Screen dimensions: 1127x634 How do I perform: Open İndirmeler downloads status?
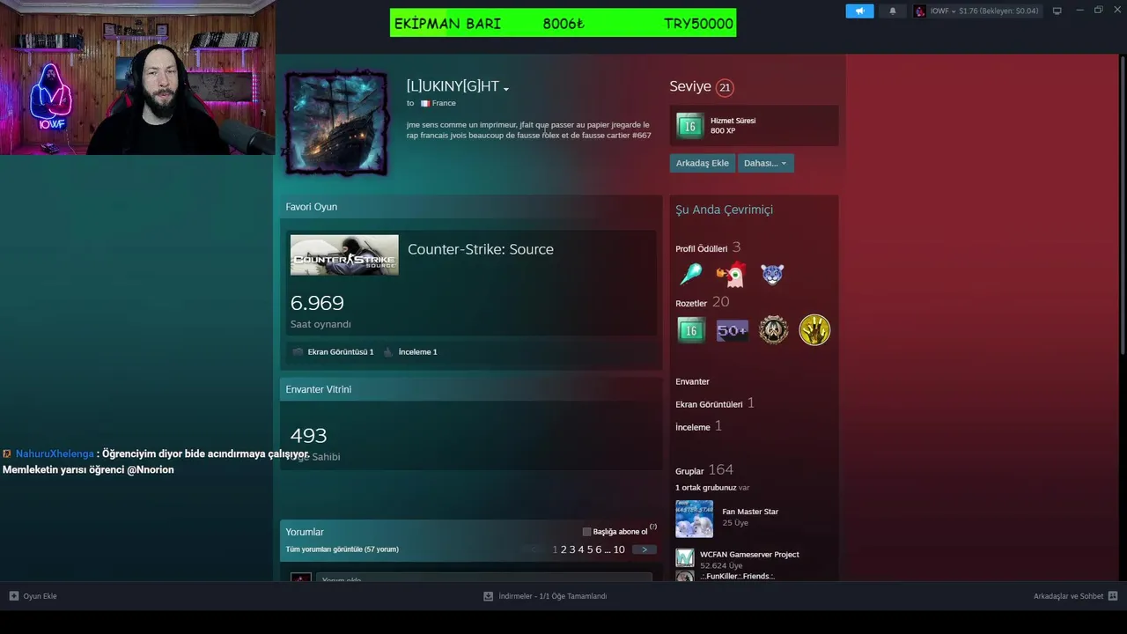click(x=552, y=596)
